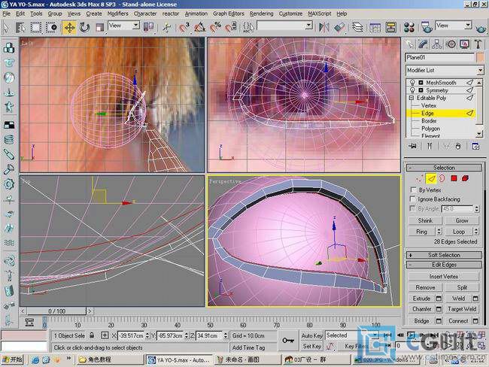
Task: Click the Quick Render teapot icon
Action: tap(481, 29)
